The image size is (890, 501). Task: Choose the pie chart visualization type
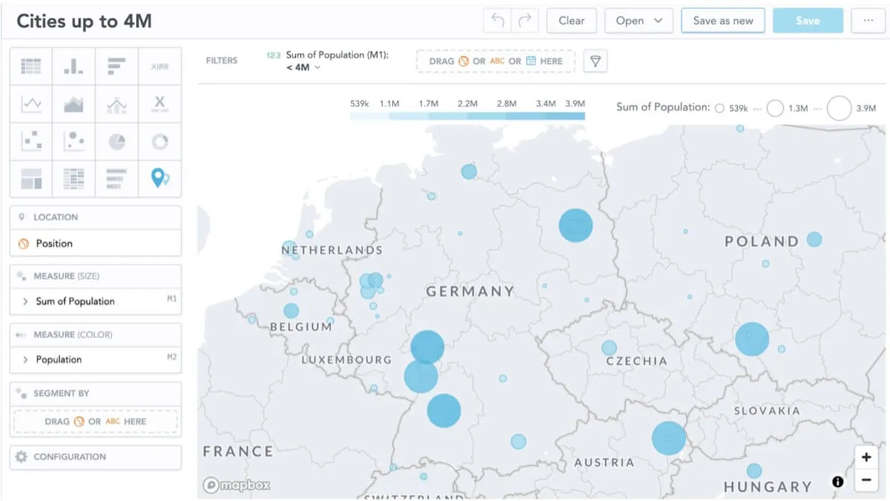[x=116, y=142]
